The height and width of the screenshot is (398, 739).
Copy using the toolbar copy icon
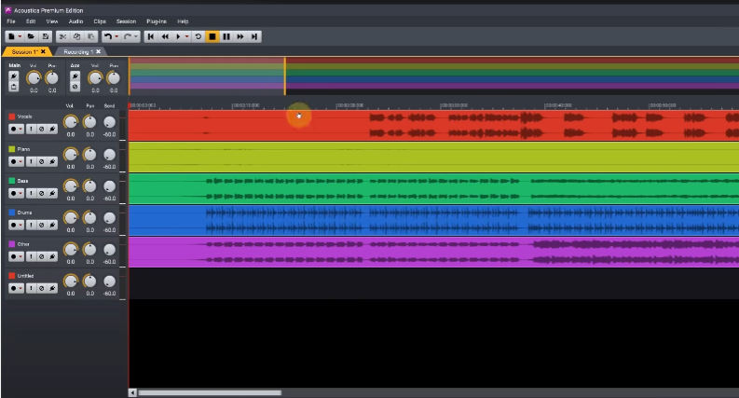(x=76, y=36)
